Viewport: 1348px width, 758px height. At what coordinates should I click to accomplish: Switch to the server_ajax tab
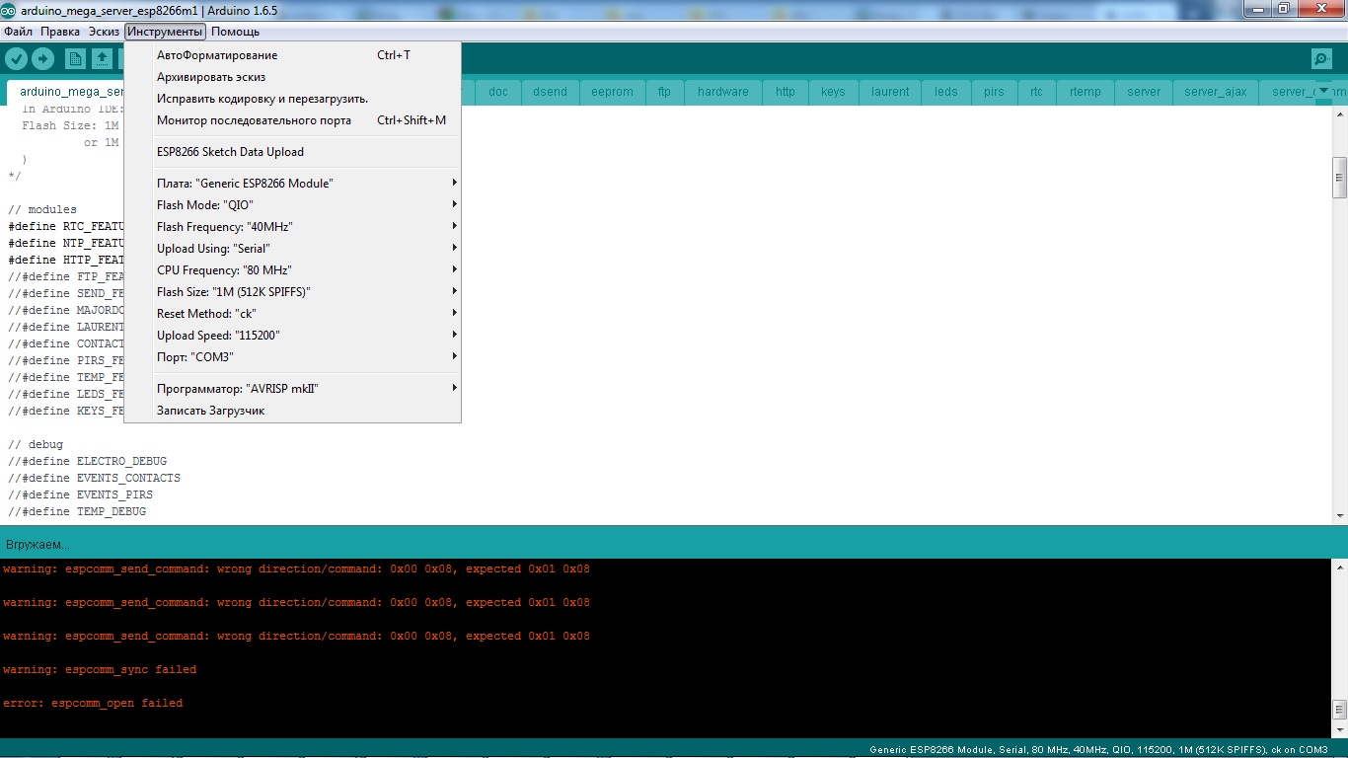pos(1215,92)
